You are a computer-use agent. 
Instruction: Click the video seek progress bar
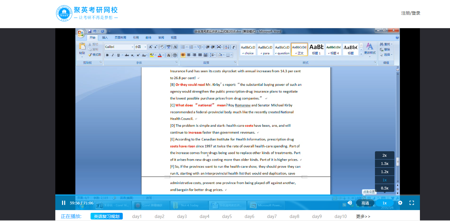238,195
